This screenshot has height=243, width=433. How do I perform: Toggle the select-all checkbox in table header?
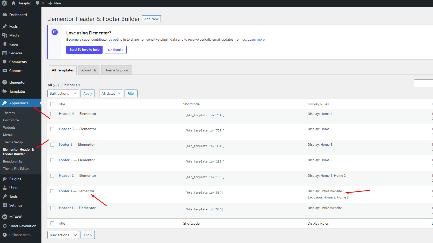[x=52, y=104]
